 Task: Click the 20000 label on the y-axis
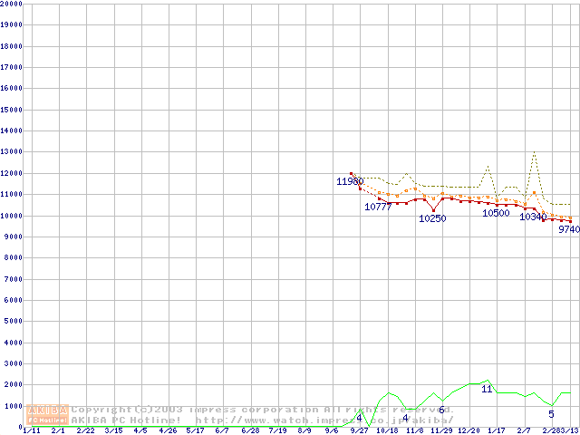coord(12,4)
